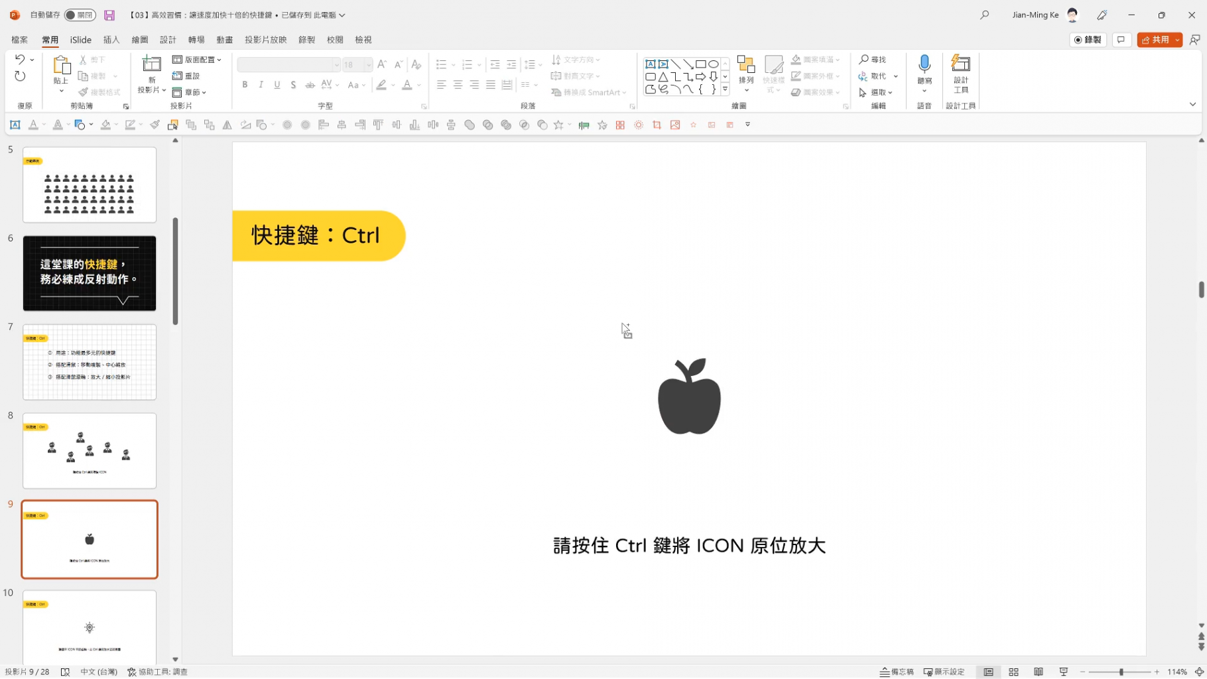Click the crop icon on the drawing toolbar

point(657,125)
